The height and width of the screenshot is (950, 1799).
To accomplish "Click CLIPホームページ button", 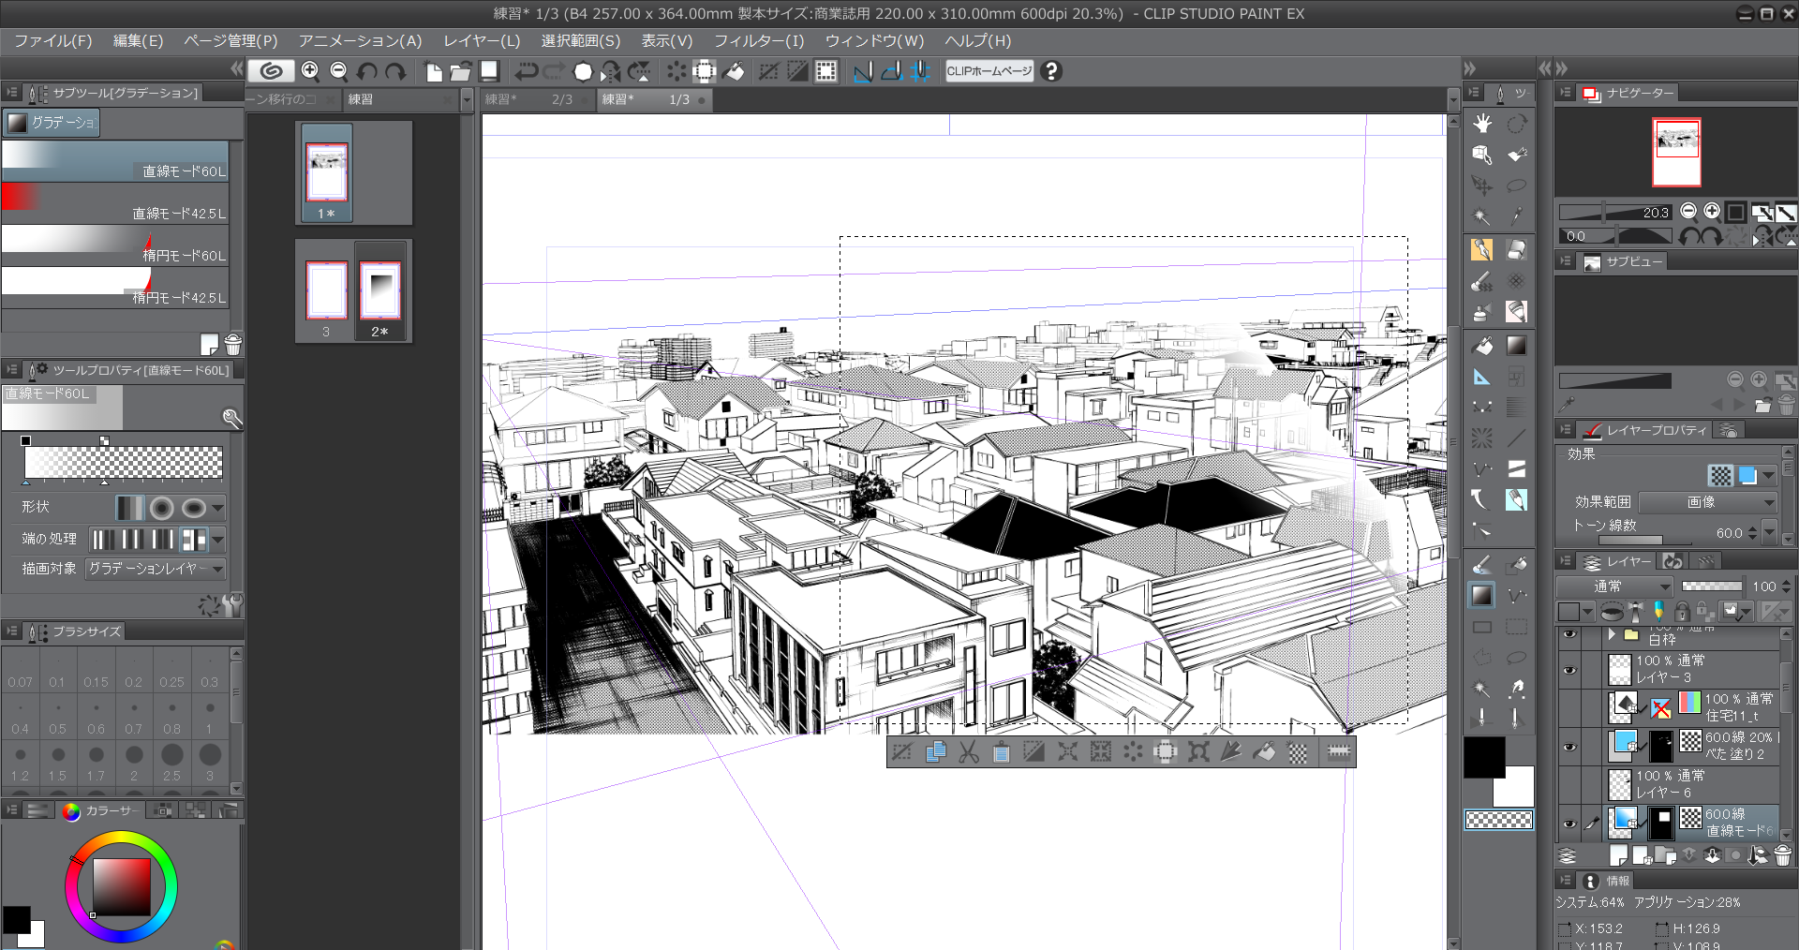I will point(989,71).
